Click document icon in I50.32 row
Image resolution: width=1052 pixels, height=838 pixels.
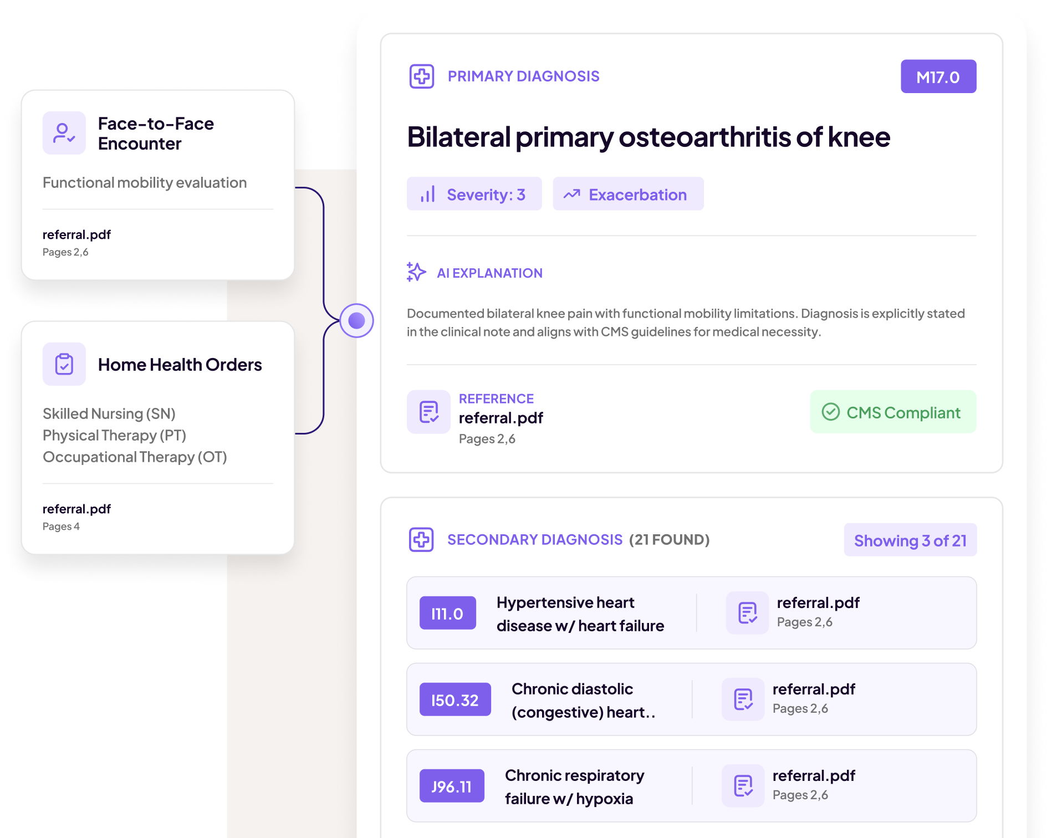(x=743, y=699)
